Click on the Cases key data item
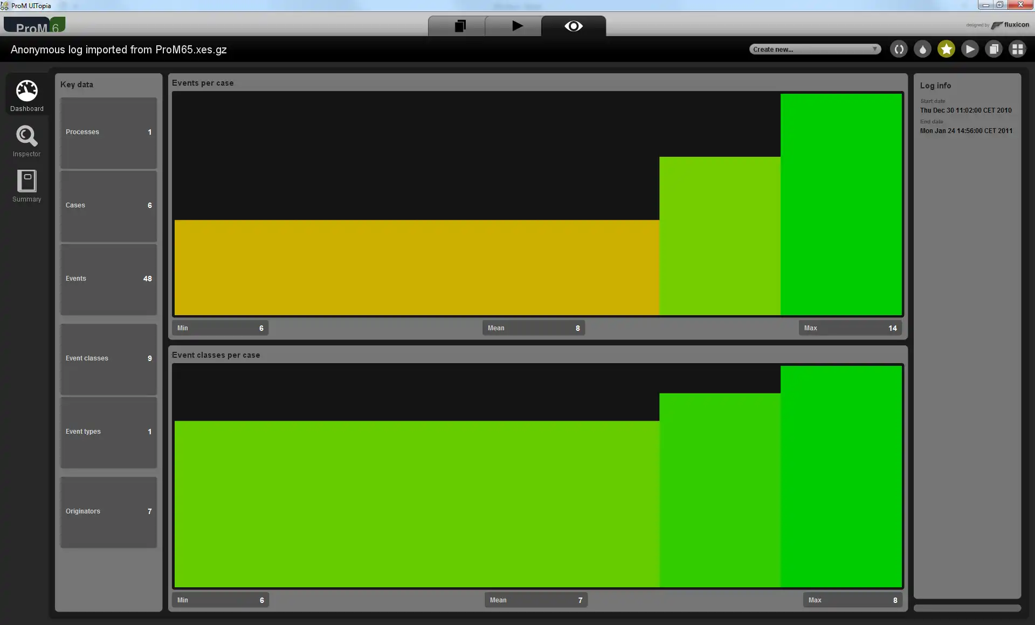The height and width of the screenshot is (625, 1035). (109, 205)
